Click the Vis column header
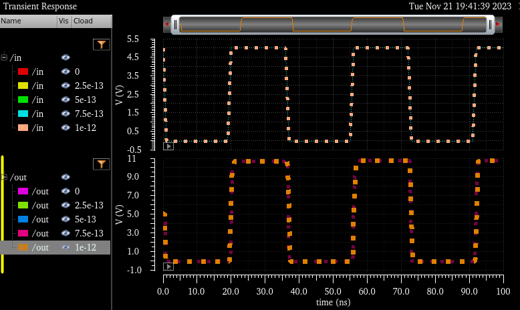Image resolution: width=520 pixels, height=310 pixels. point(64,21)
